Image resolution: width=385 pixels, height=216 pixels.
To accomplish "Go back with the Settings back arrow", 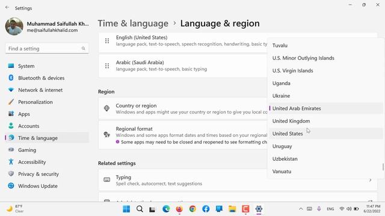I will (7, 8).
